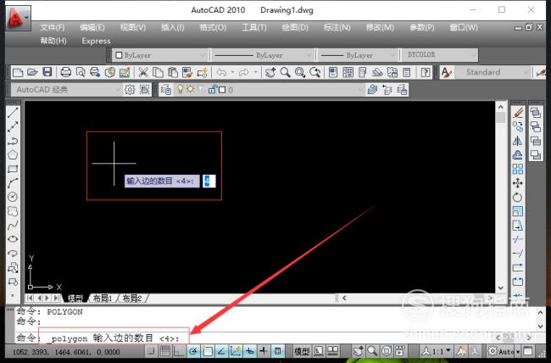This screenshot has width=551, height=363.
Task: Click the Cut scissors icon
Action: click(x=143, y=72)
